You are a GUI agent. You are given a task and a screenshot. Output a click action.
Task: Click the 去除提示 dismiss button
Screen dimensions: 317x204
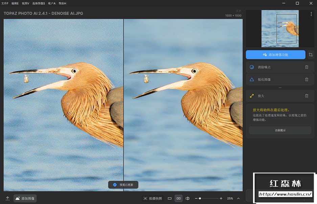click(x=280, y=130)
